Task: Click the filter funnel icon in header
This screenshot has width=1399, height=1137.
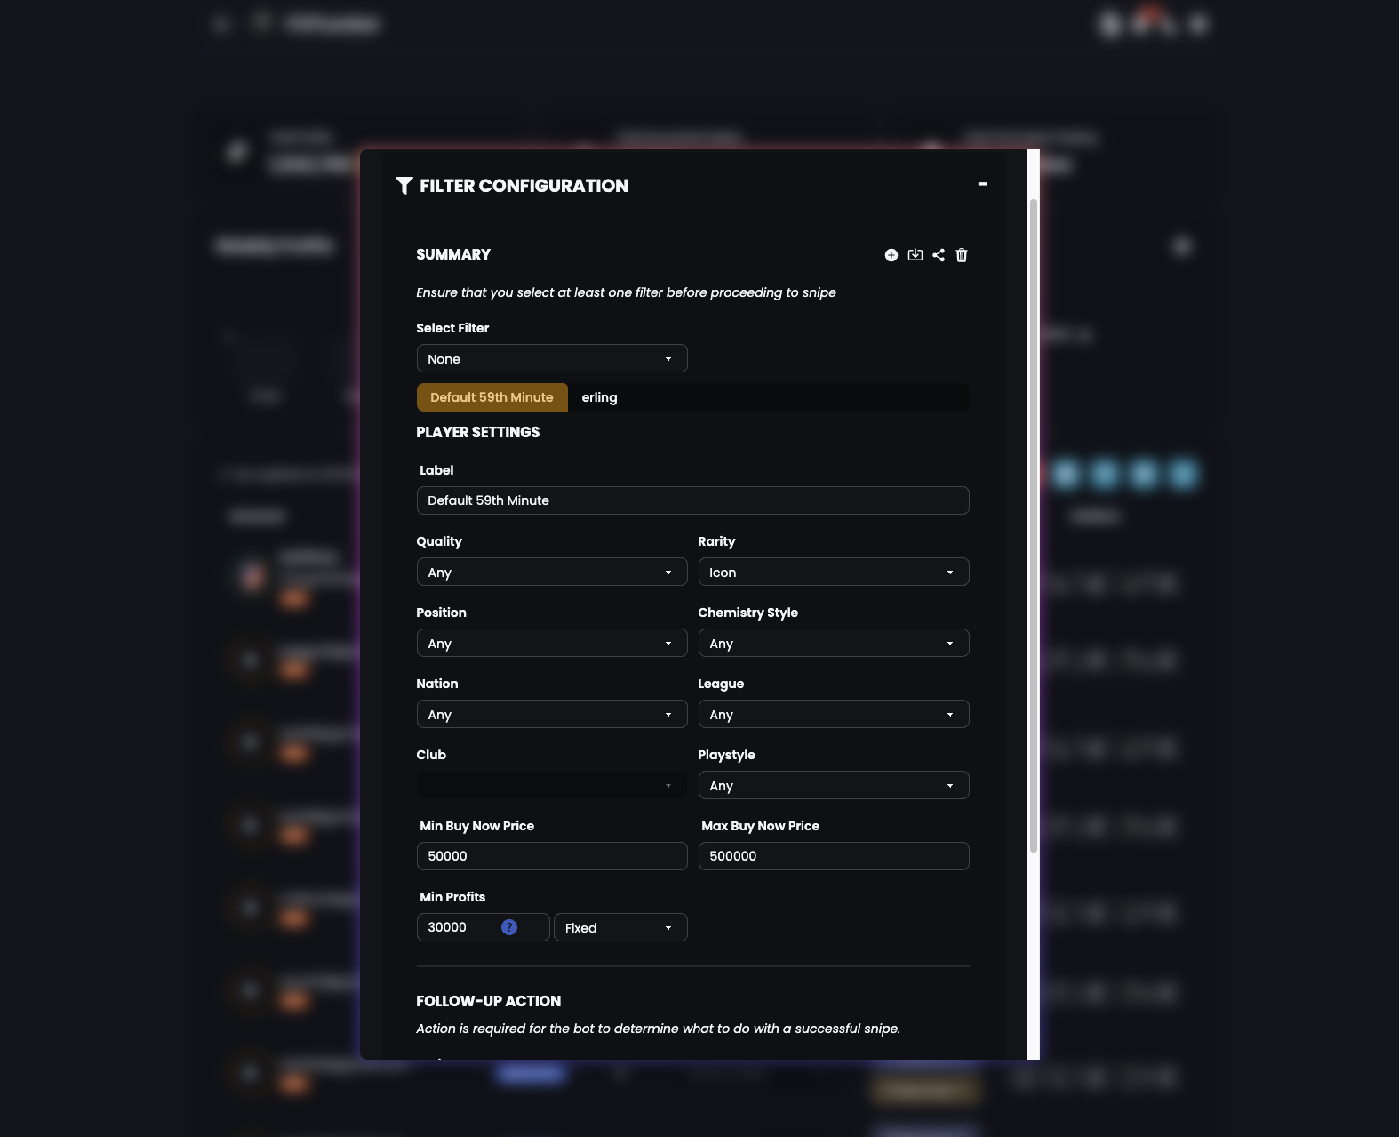Action: pos(404,185)
